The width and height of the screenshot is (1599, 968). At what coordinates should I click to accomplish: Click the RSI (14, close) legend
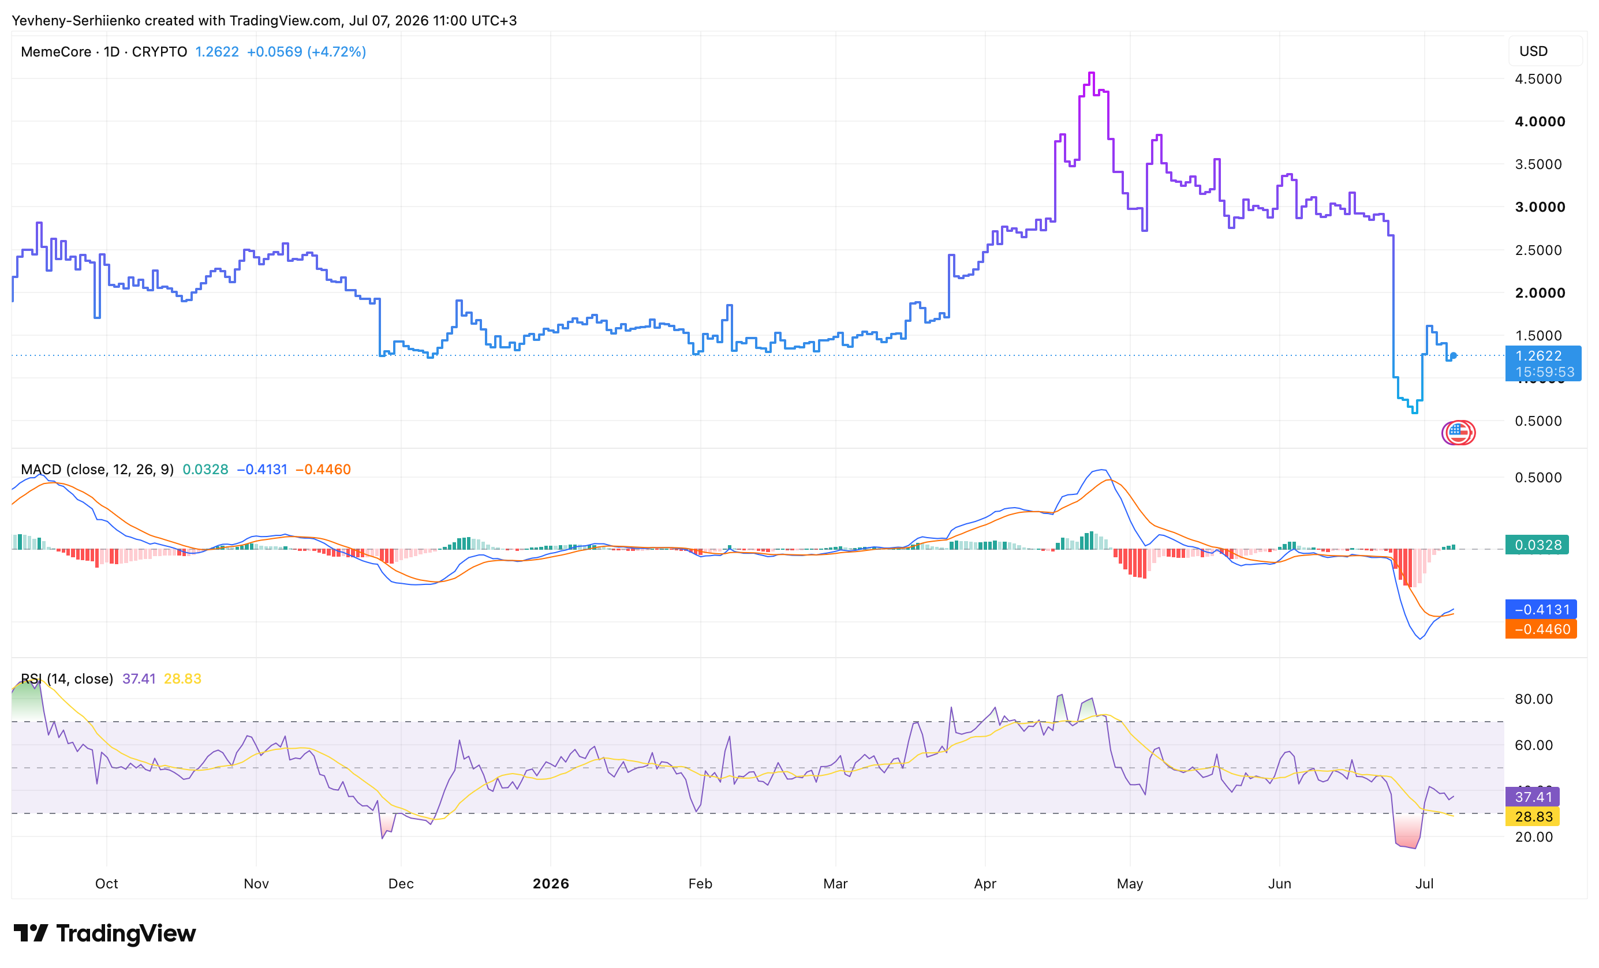coord(67,679)
